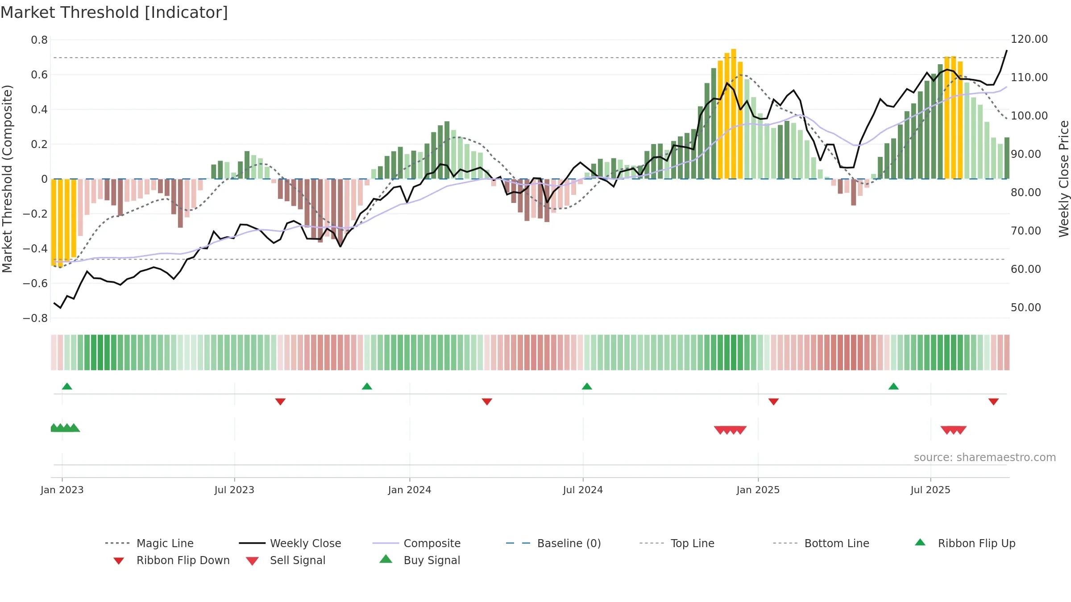Click the −0.8 composite axis label
The width and height of the screenshot is (1071, 602).
[35, 318]
